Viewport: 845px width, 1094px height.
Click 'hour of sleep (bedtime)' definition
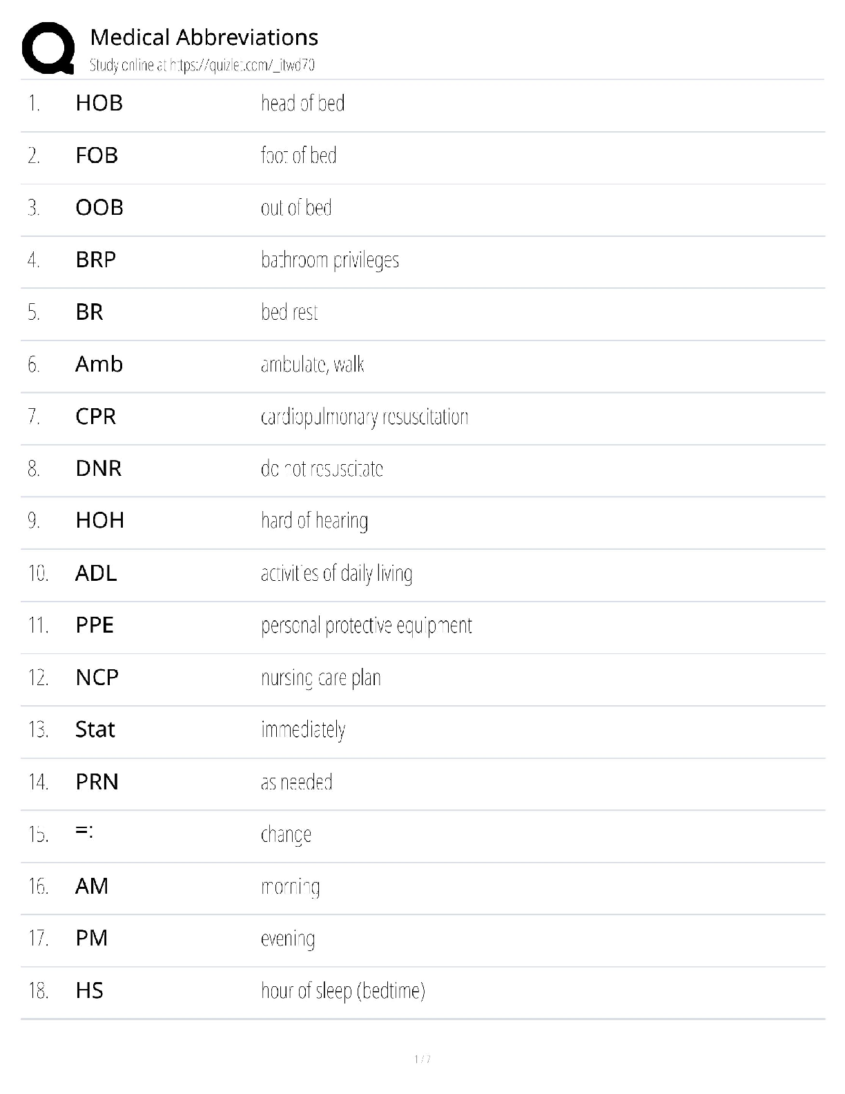coord(343,991)
